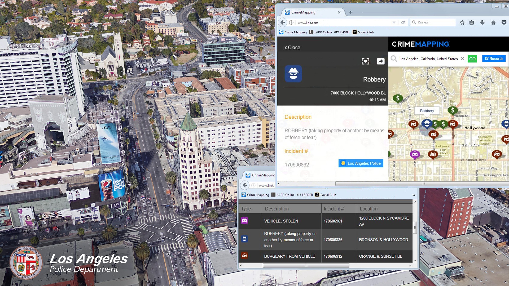Screen dimensions: 509x286
Task: Click the 87 Records button
Action: pos(494,59)
